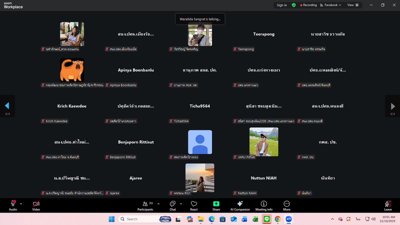Viewport: 400px width, 225px height.
Task: Turn on camera with Video button
Action: [36, 206]
